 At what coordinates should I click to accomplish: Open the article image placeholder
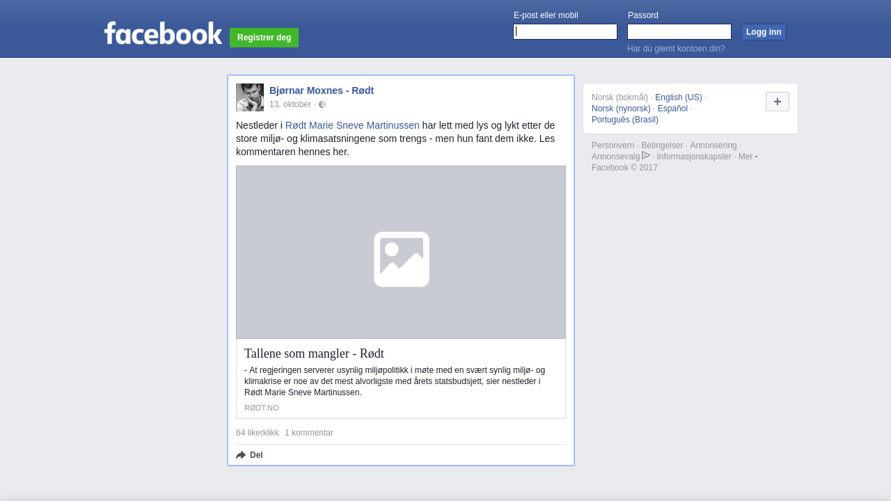(x=401, y=252)
